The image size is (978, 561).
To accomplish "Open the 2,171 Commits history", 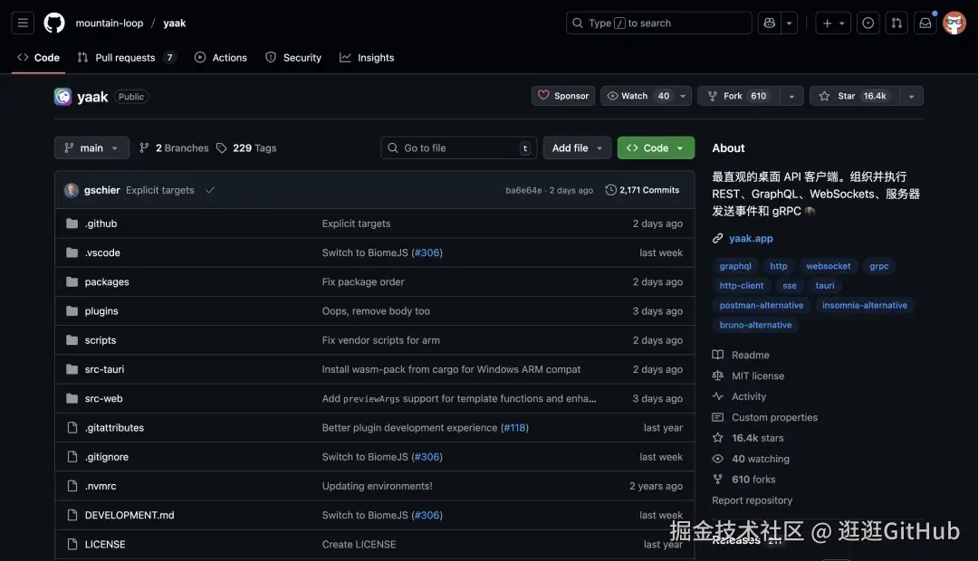I will [642, 190].
